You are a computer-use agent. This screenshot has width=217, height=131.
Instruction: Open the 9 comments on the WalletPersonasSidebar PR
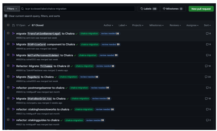[x=208, y=55]
